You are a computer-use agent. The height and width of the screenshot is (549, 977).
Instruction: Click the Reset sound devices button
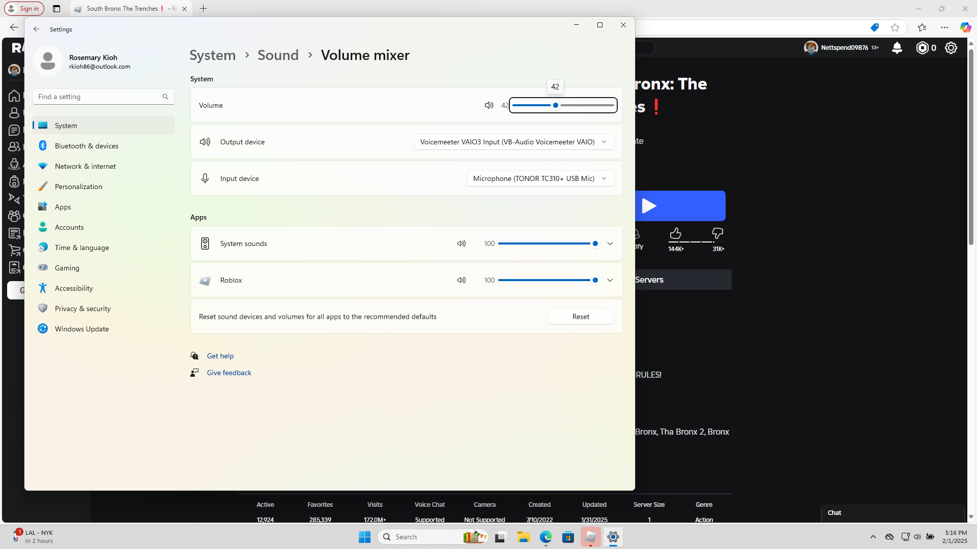pos(581,317)
